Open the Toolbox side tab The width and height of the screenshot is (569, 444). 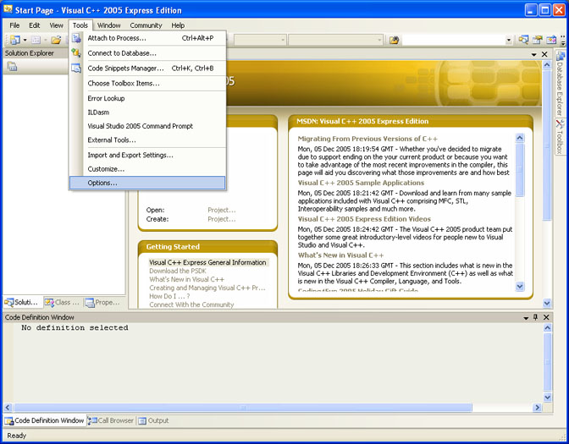(561, 137)
